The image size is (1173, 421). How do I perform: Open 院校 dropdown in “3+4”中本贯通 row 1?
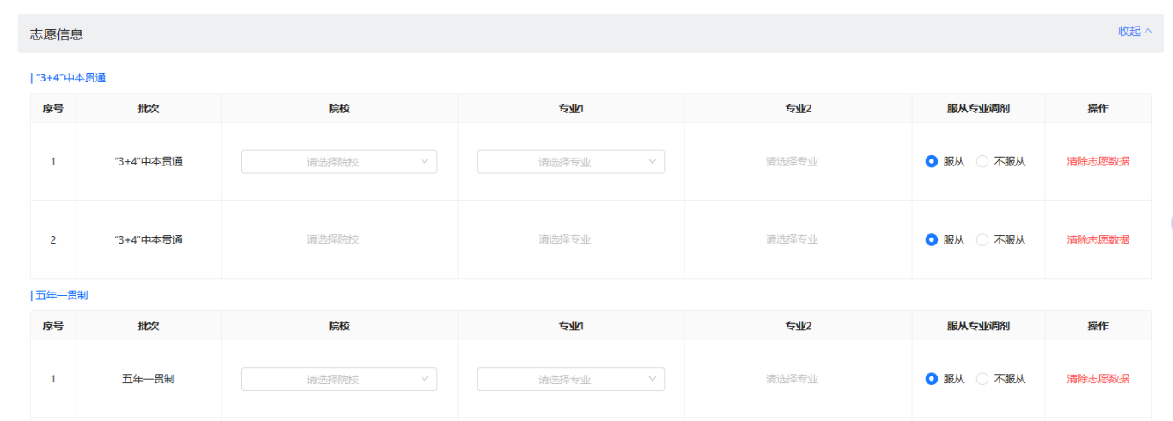338,162
